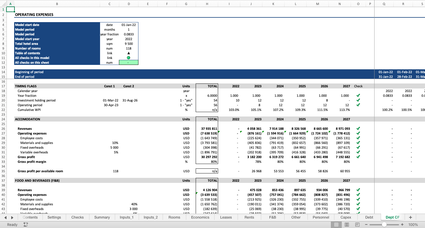Select the Normal view icon
The image size is (425, 228).
click(x=336, y=224)
